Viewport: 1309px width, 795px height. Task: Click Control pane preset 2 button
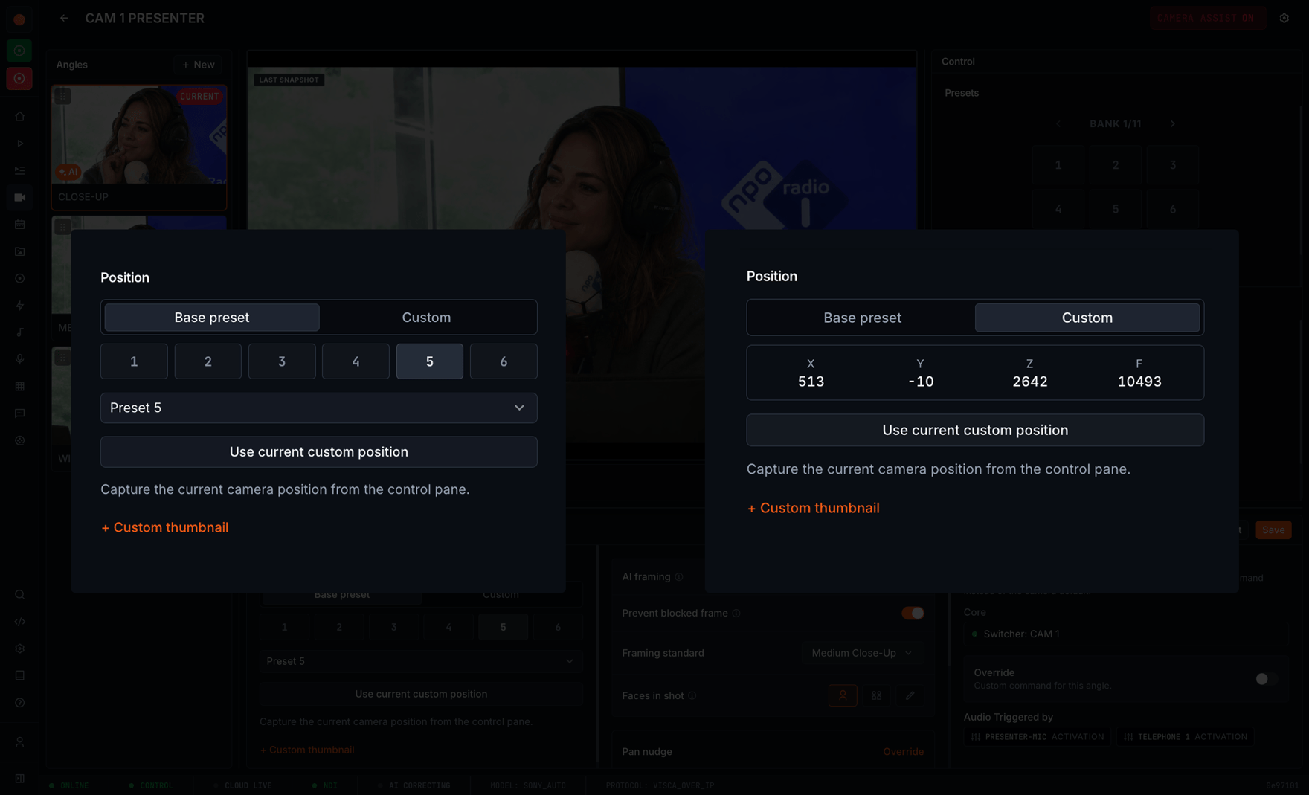[1115, 165]
